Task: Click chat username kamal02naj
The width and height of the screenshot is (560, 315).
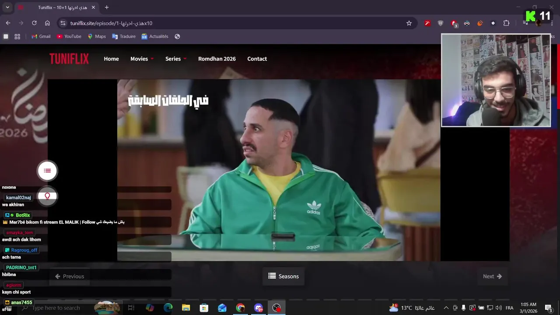Action: [18, 198]
